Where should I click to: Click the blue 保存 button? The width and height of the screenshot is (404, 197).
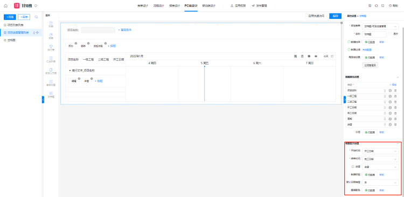[335, 16]
